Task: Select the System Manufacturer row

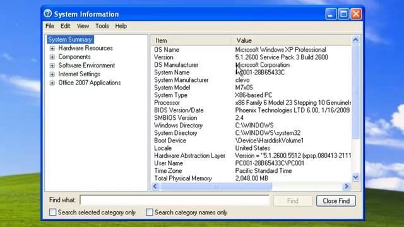Action: coord(251,80)
